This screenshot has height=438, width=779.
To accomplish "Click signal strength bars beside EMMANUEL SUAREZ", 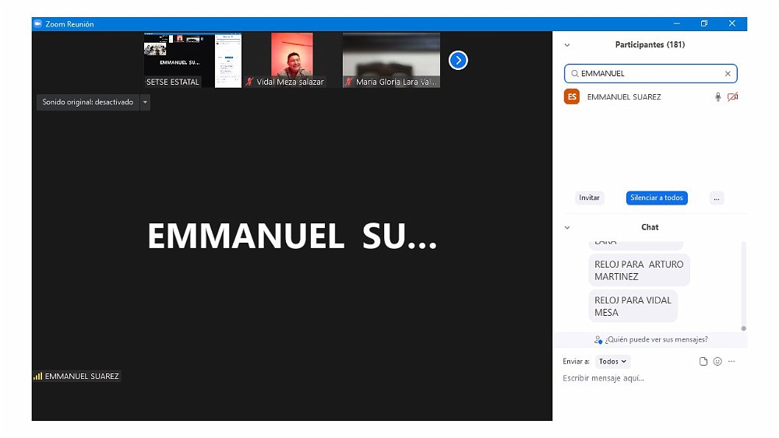I will click(x=37, y=377).
